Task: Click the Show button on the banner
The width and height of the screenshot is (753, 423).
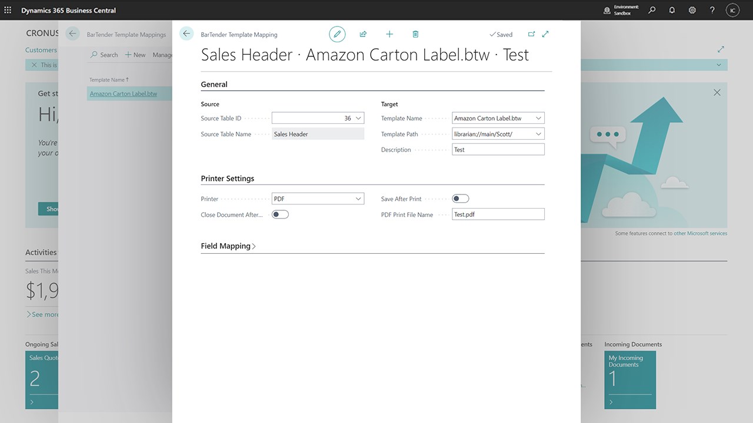Action: point(49,209)
